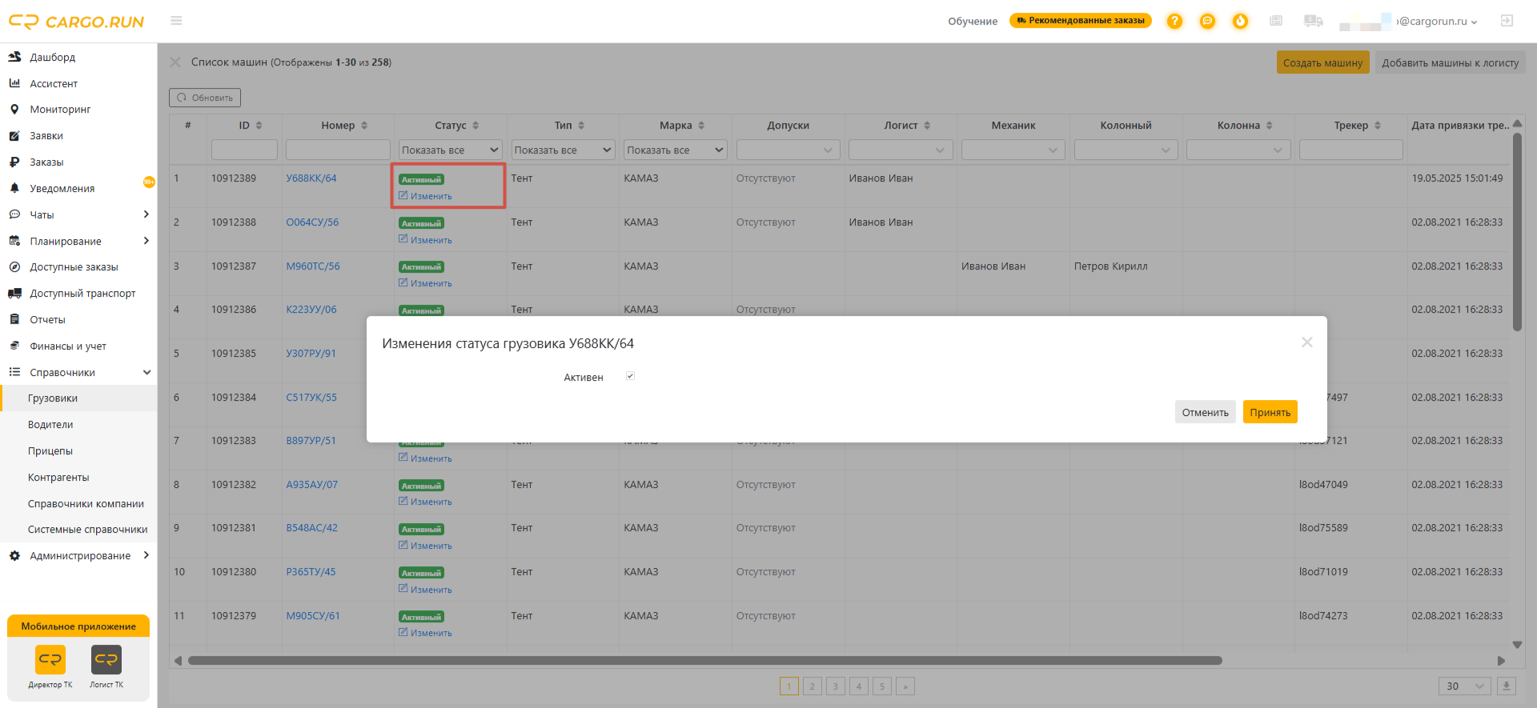Toggle the Активен checkbox
This screenshot has height=708, width=1537.
[630, 376]
